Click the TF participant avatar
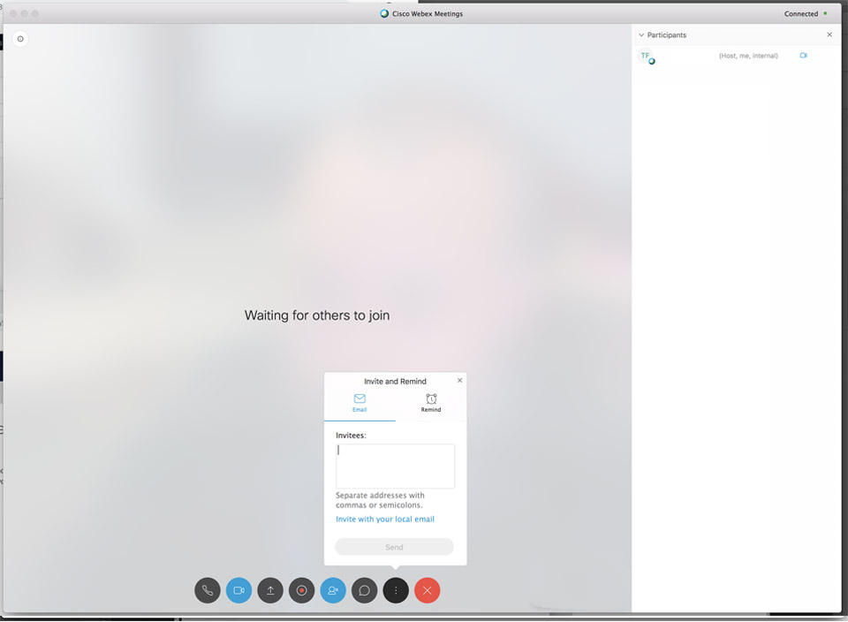 coord(646,57)
